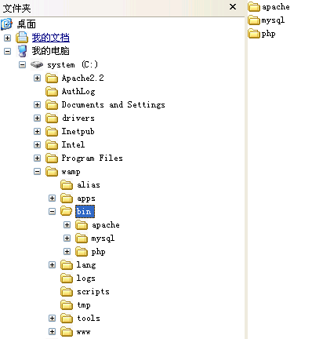Select the 'alias' tree label
312x339 pixels.
[89, 185]
